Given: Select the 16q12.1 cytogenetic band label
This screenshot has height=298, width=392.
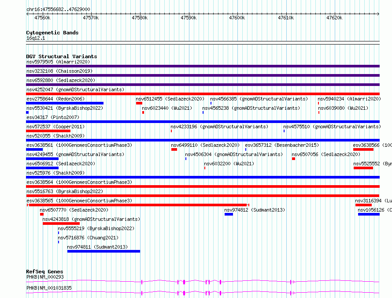Looking at the screenshot, I should (35, 38).
